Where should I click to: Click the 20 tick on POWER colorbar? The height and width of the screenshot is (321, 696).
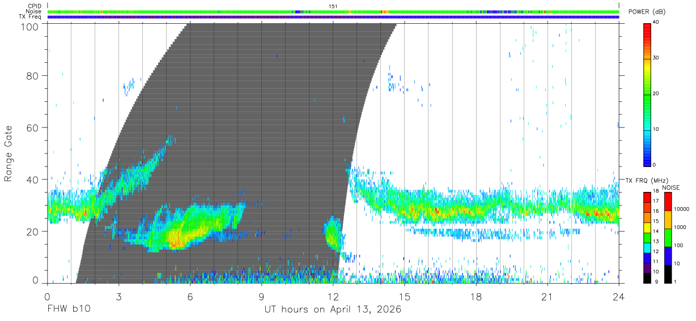coord(656,94)
